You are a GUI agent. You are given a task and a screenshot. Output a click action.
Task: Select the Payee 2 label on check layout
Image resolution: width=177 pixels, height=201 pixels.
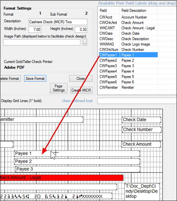click(77, 161)
